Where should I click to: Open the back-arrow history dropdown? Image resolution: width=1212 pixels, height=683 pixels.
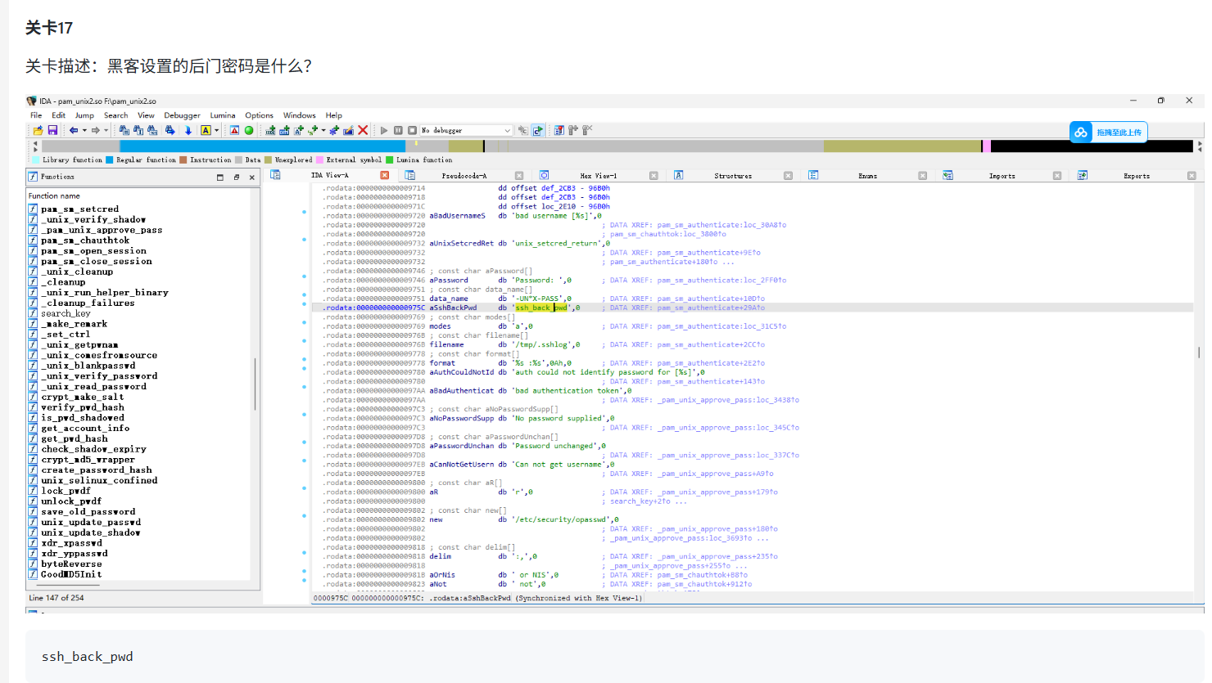click(84, 130)
